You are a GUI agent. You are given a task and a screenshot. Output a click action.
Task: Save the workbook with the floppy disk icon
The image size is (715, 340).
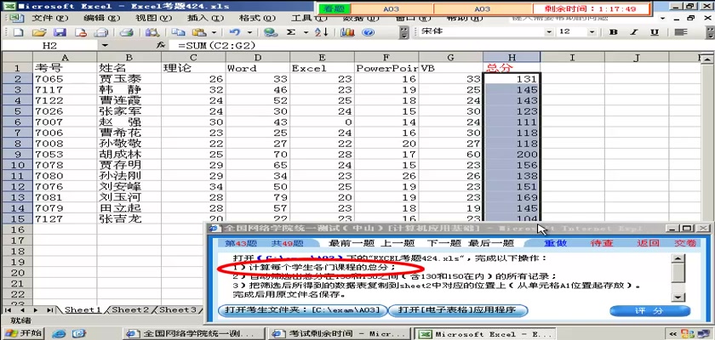60,32
